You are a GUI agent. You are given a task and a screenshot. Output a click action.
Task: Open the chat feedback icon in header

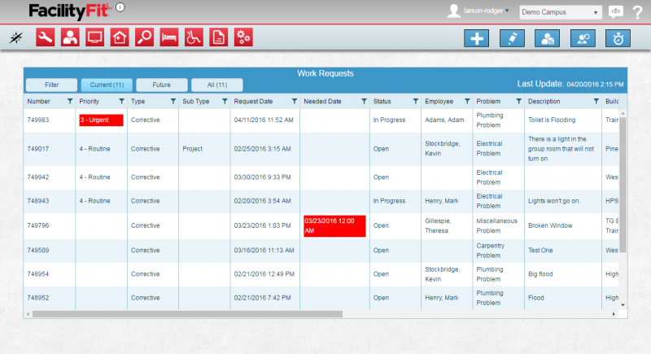pyautogui.click(x=616, y=11)
